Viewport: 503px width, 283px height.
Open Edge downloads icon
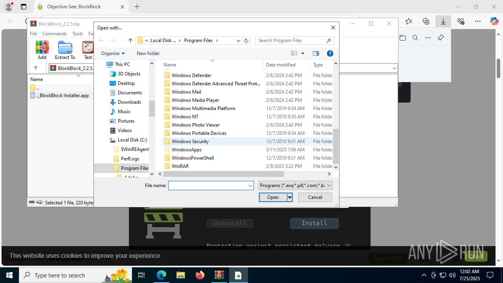click(443, 21)
